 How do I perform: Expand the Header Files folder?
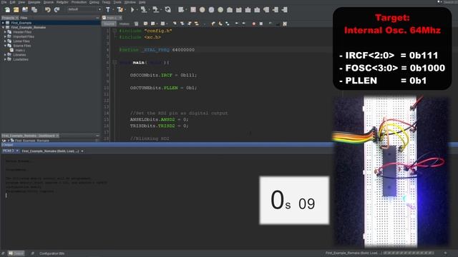[x=5, y=32]
